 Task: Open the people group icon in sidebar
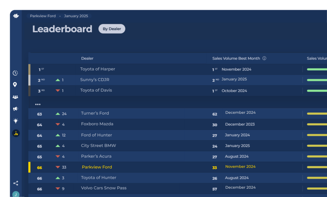coord(15,97)
